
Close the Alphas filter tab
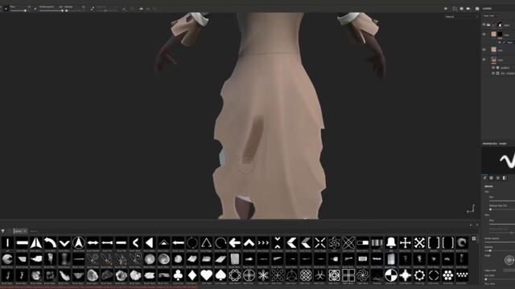pos(25,231)
